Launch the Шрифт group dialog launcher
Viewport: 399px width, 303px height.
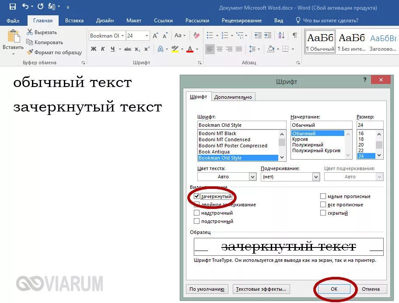pos(200,63)
